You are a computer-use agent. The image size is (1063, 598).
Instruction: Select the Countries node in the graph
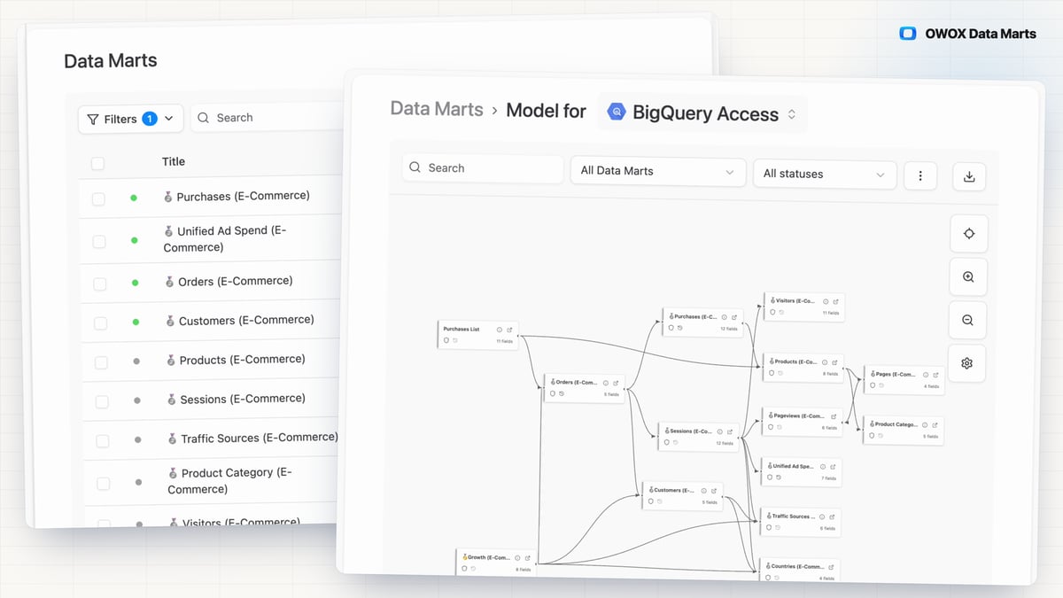click(800, 570)
